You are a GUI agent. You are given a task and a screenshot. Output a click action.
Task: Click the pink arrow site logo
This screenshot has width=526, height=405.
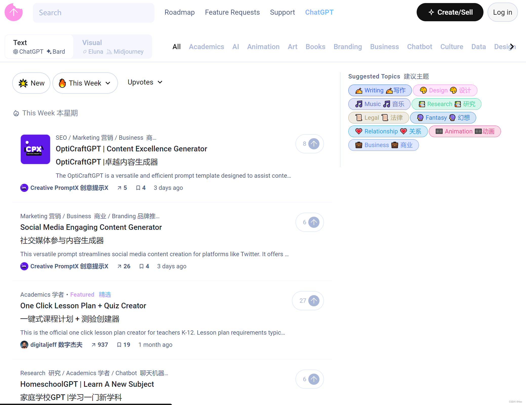coord(14,12)
